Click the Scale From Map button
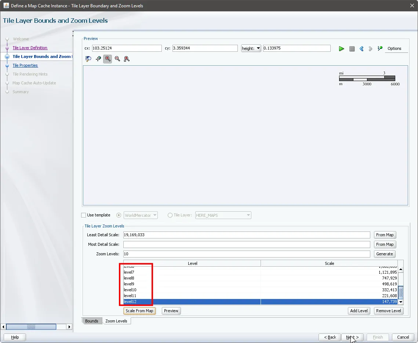The width and height of the screenshot is (418, 343). pos(139,311)
